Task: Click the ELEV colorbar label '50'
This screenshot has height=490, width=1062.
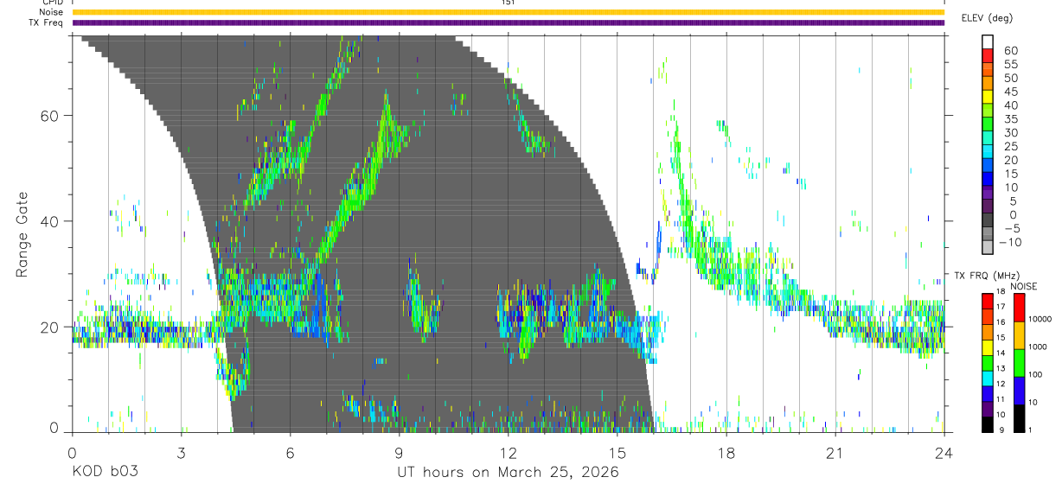Action: coord(1010,79)
